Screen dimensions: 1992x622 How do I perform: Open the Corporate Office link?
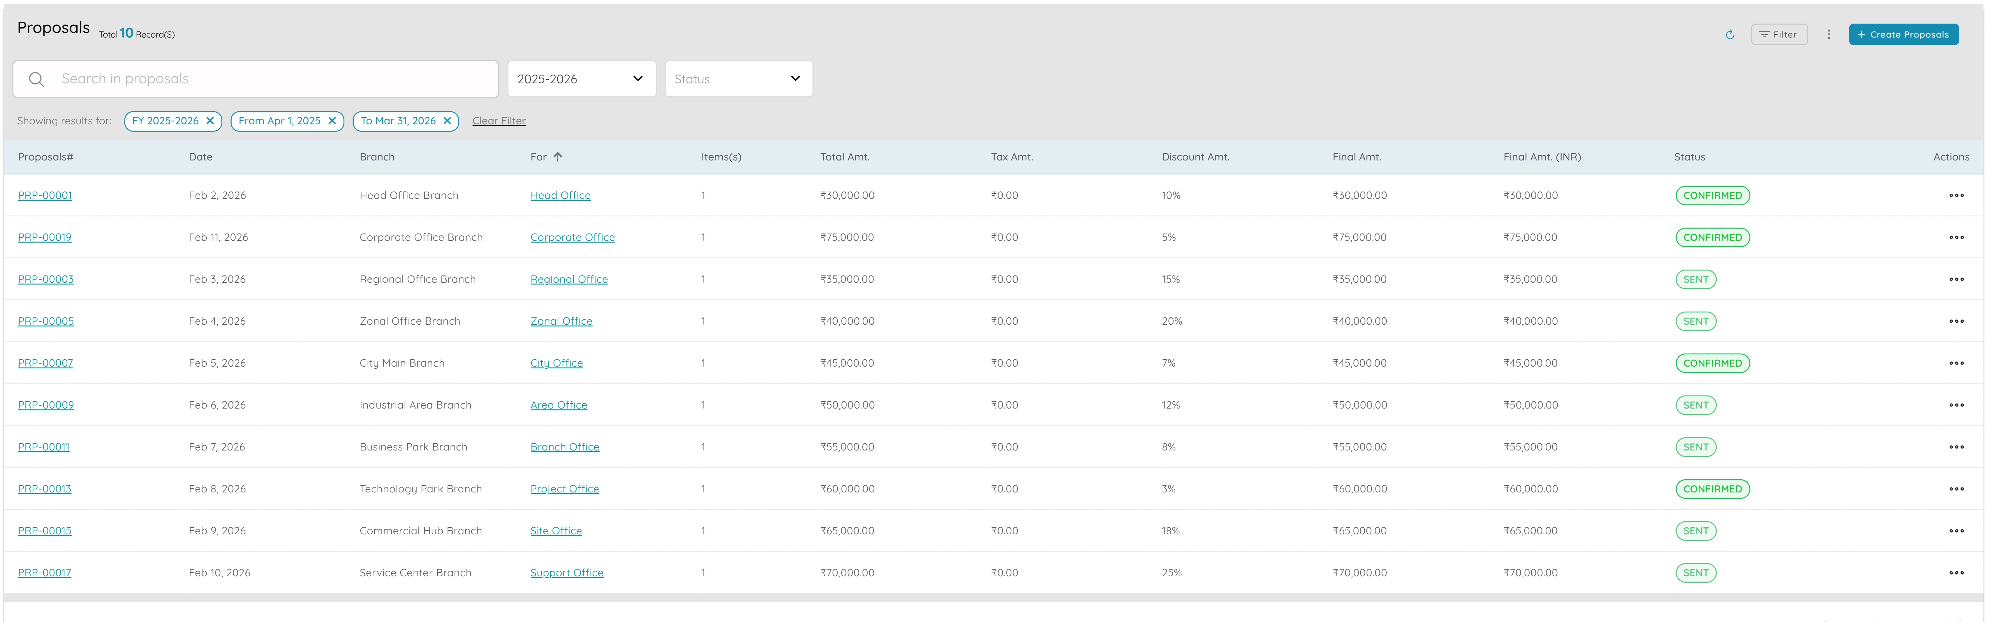(x=572, y=238)
